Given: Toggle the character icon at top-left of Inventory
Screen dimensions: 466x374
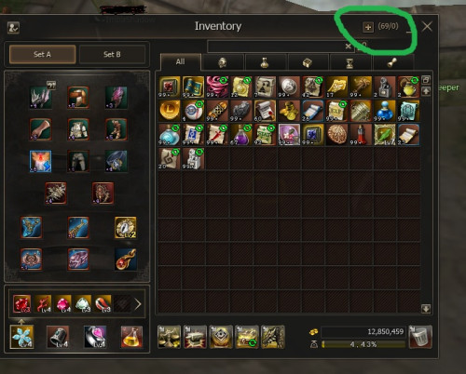Looking at the screenshot, I should click(13, 28).
